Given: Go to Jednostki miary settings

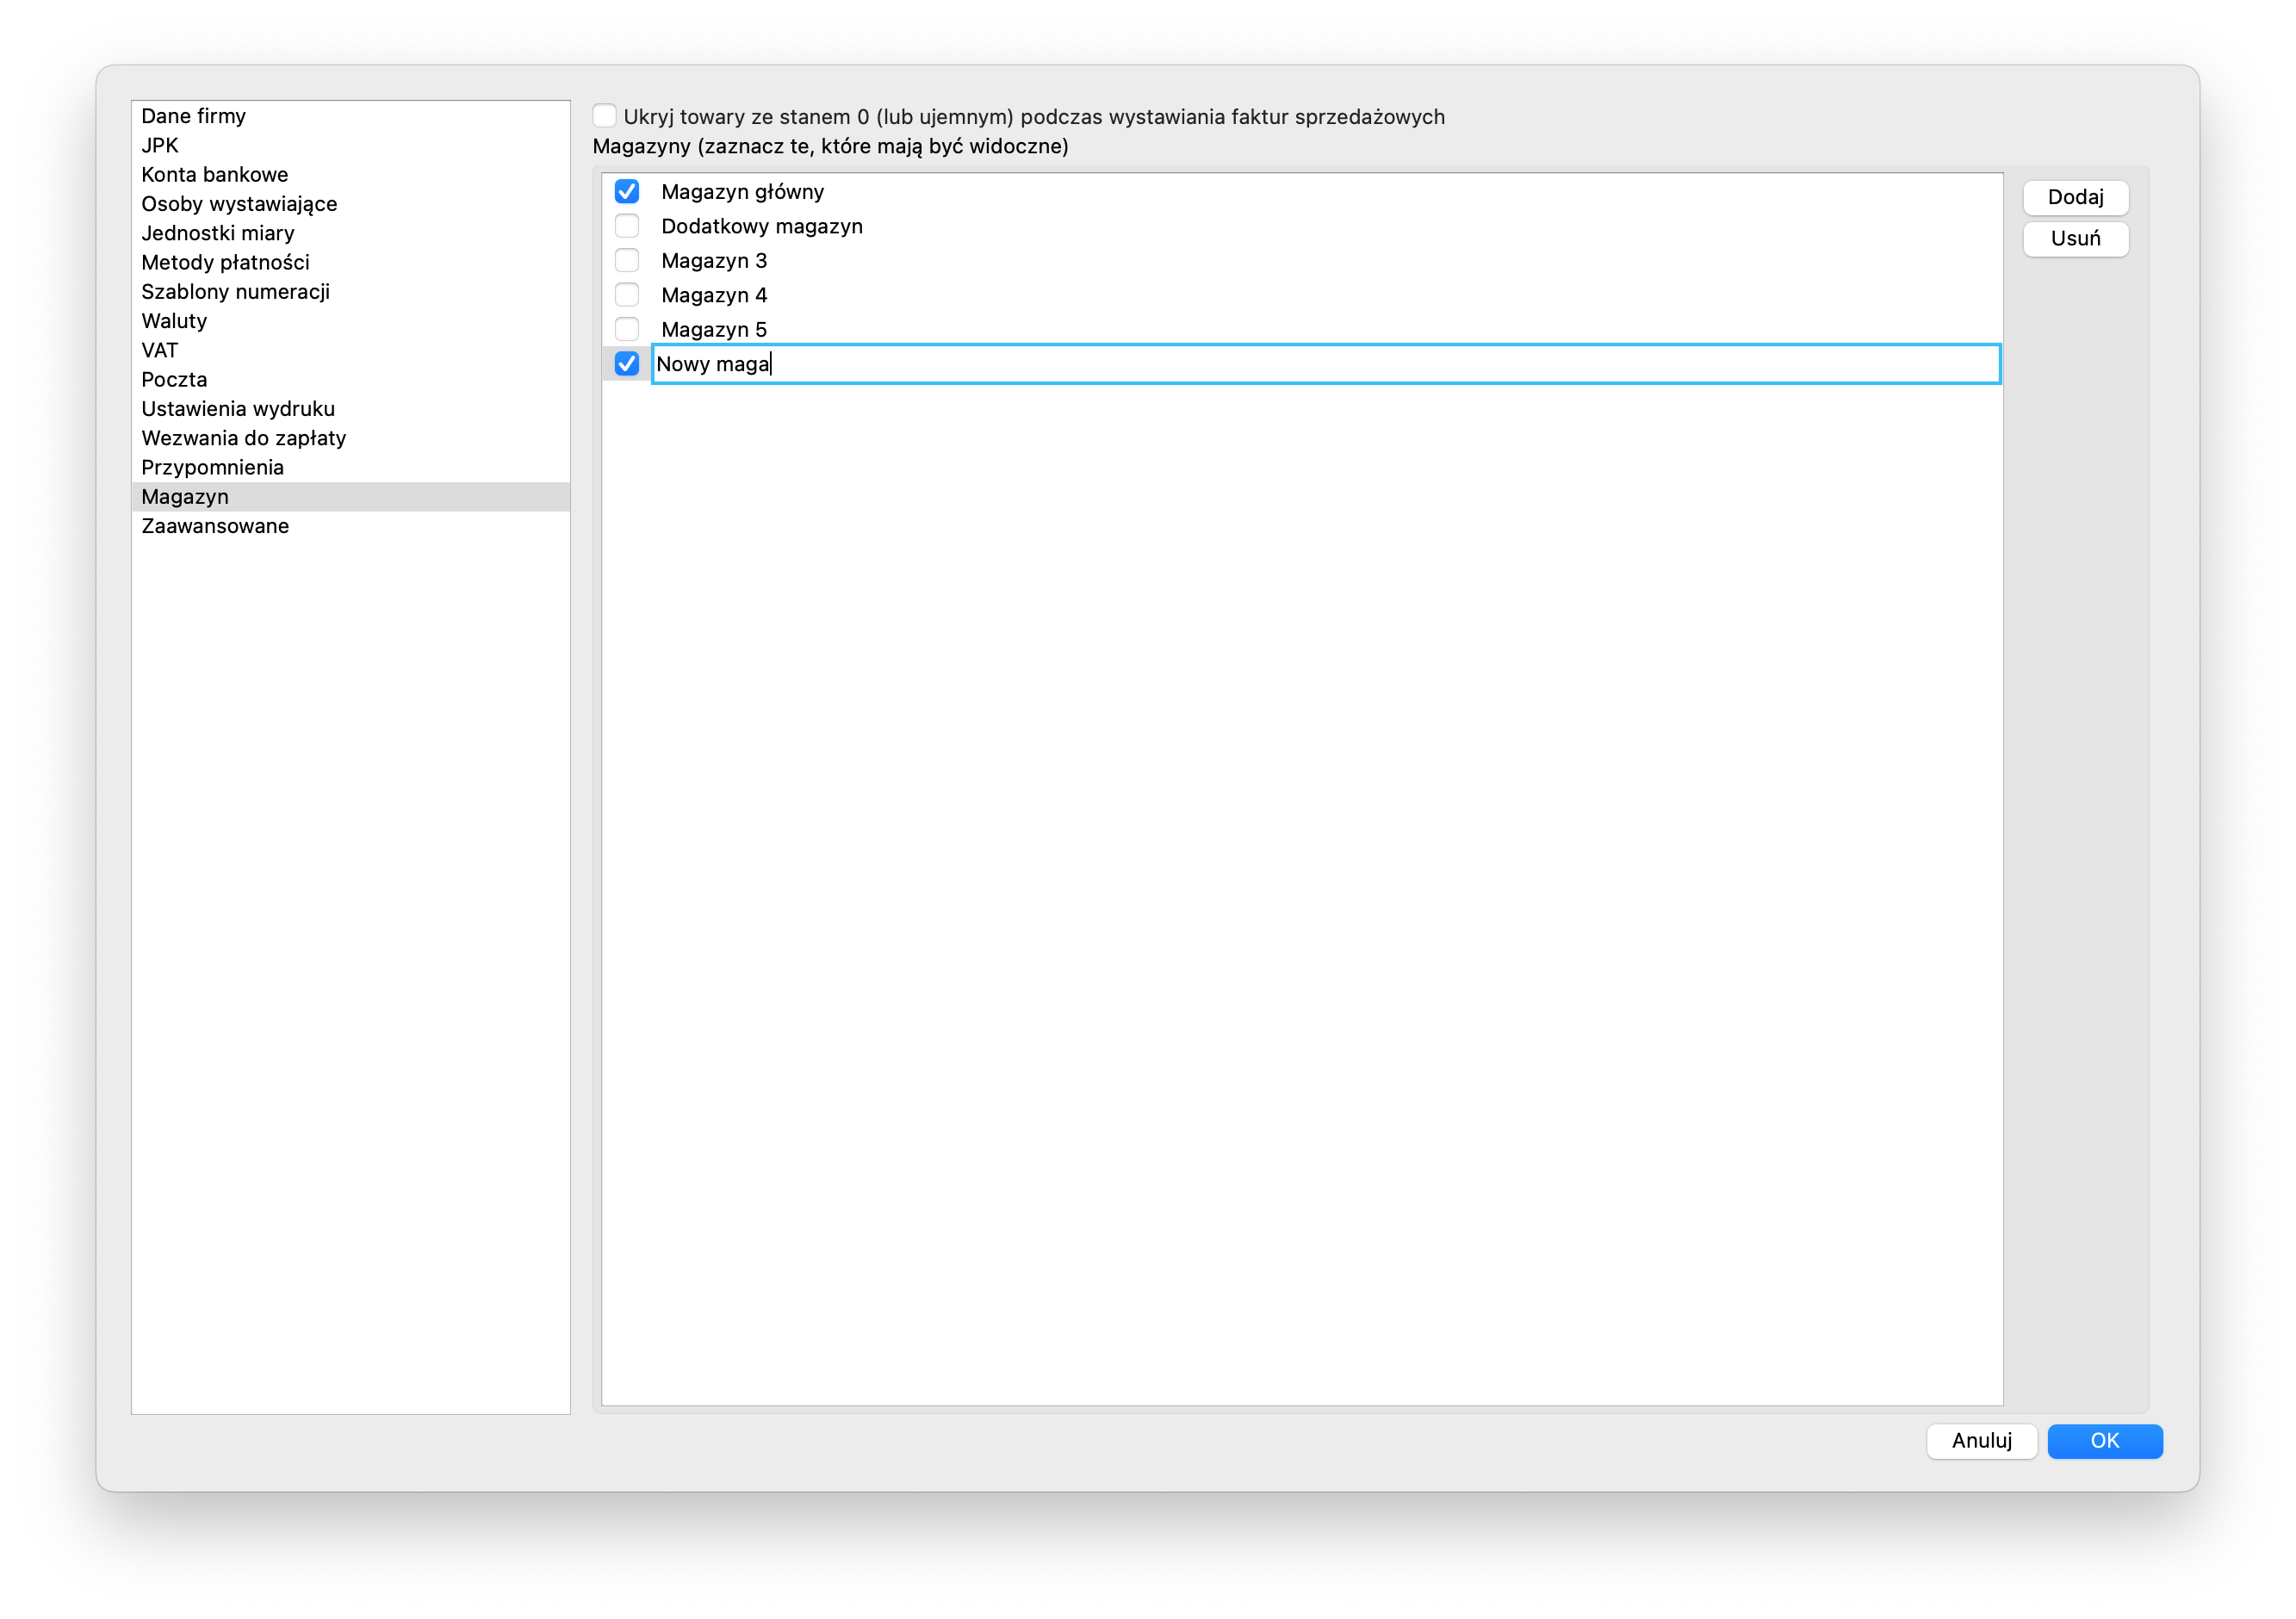Looking at the screenshot, I should 351,233.
